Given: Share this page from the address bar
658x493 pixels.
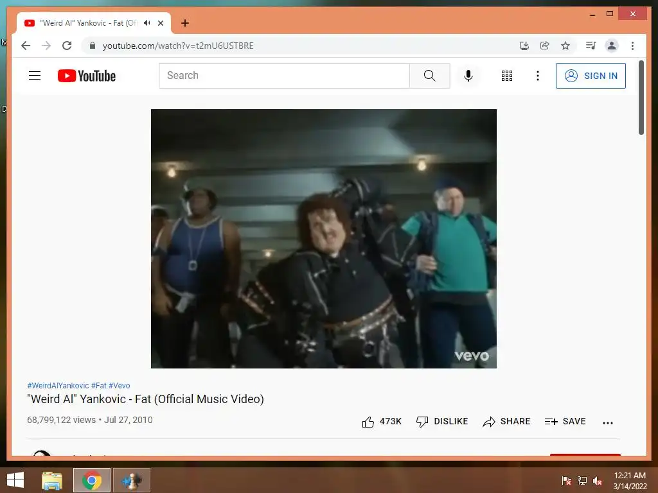Looking at the screenshot, I should 545,46.
